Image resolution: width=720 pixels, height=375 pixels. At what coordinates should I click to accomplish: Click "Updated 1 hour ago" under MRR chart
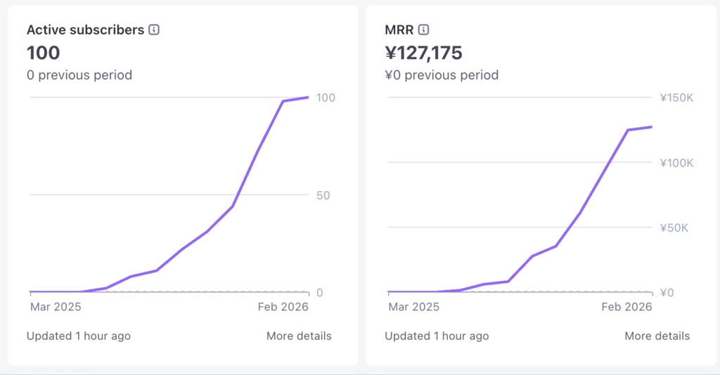437,336
